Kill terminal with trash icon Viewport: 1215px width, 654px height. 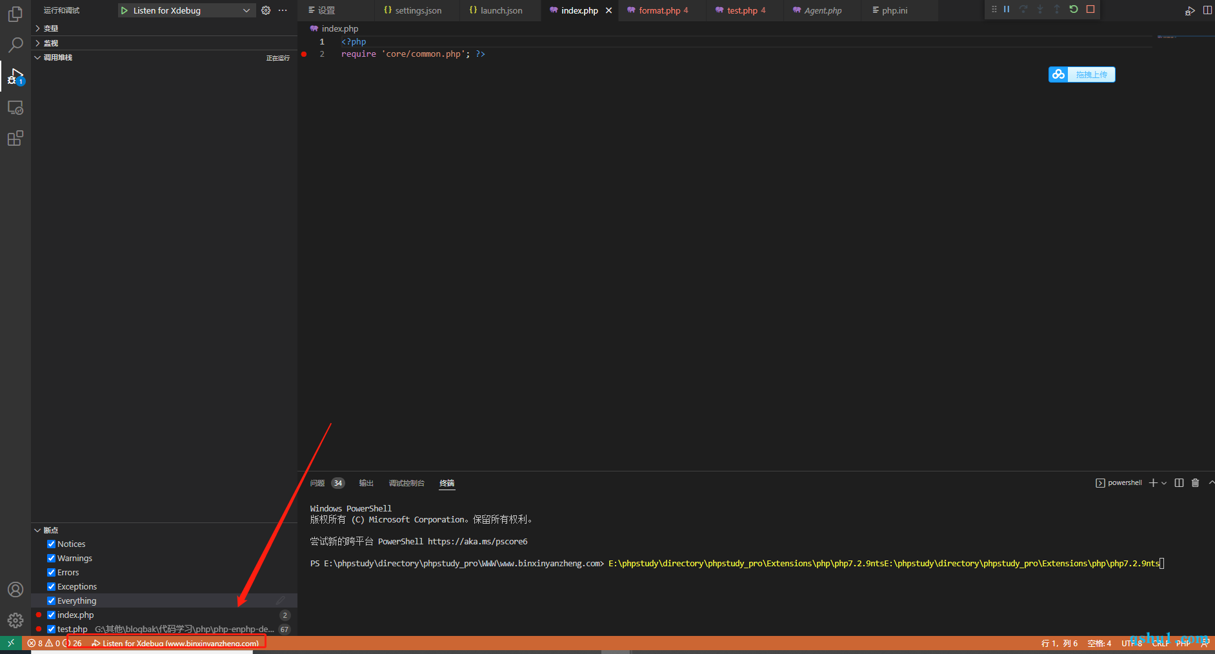(x=1195, y=482)
